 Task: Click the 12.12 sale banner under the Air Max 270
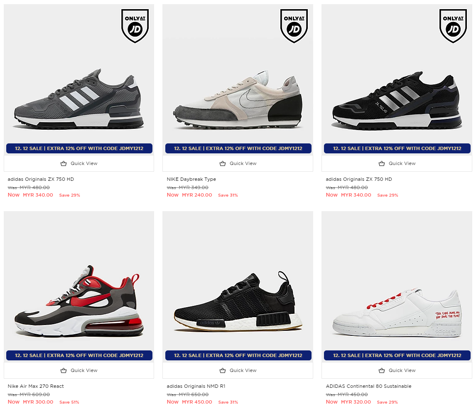click(x=79, y=355)
